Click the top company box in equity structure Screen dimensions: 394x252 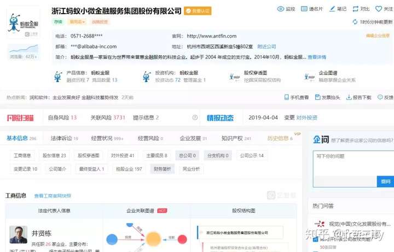[240, 233]
